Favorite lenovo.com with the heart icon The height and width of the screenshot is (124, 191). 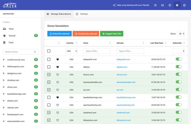(x=58, y=75)
